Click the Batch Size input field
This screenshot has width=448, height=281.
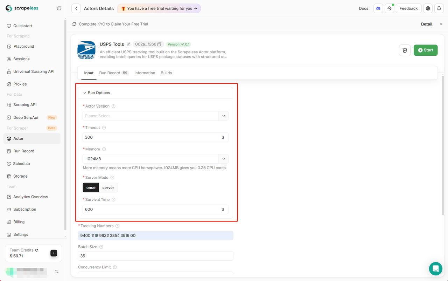155,256
